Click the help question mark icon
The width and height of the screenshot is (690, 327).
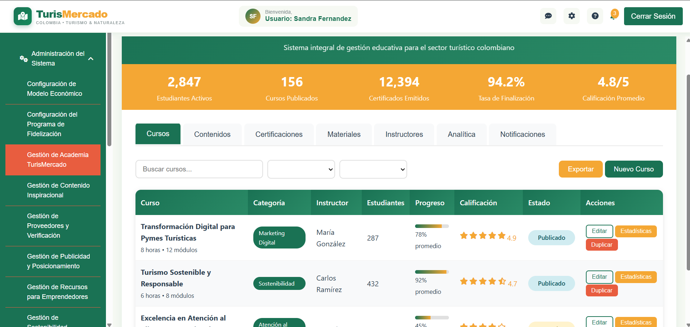tap(595, 16)
